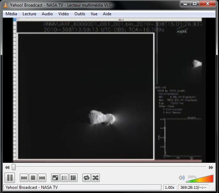Pause playback with the pause button
Image resolution: width=219 pixels, height=193 pixels.
click(10, 178)
